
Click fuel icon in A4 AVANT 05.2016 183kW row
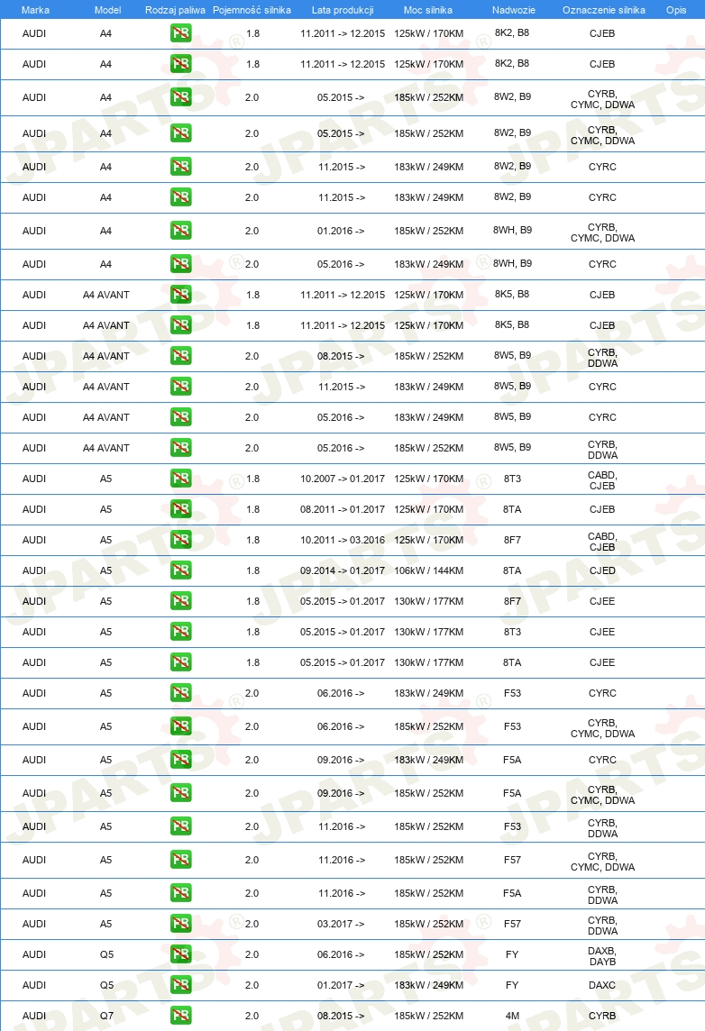[x=181, y=417]
